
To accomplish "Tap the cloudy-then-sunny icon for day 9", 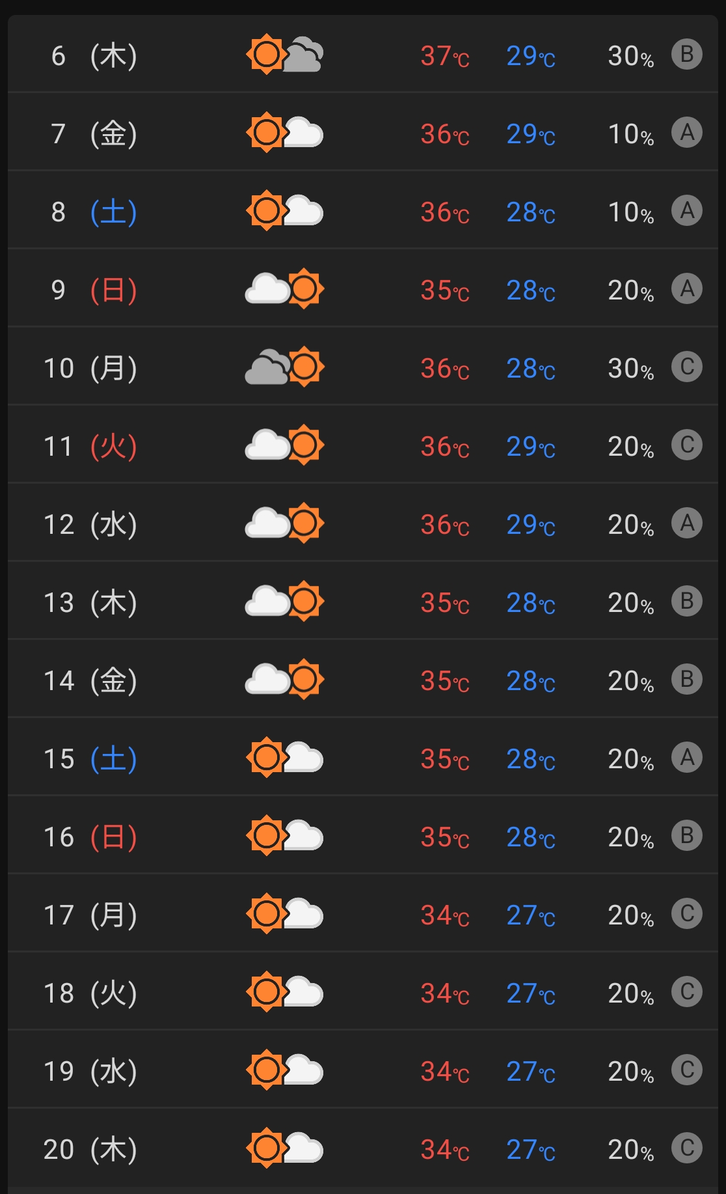I will [284, 289].
